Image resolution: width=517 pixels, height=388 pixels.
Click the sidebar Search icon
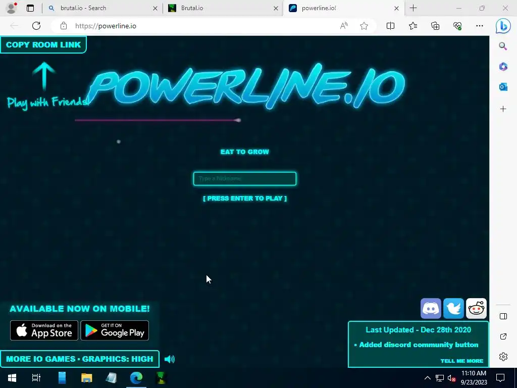point(503,46)
